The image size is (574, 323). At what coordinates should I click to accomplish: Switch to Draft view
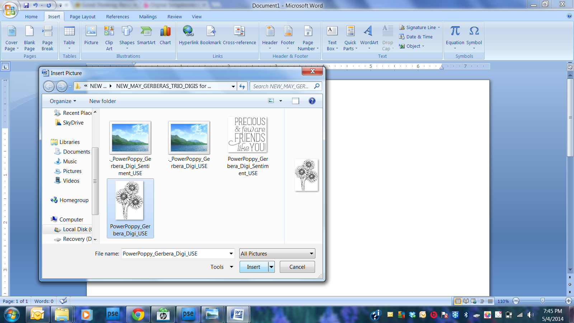[490, 301]
